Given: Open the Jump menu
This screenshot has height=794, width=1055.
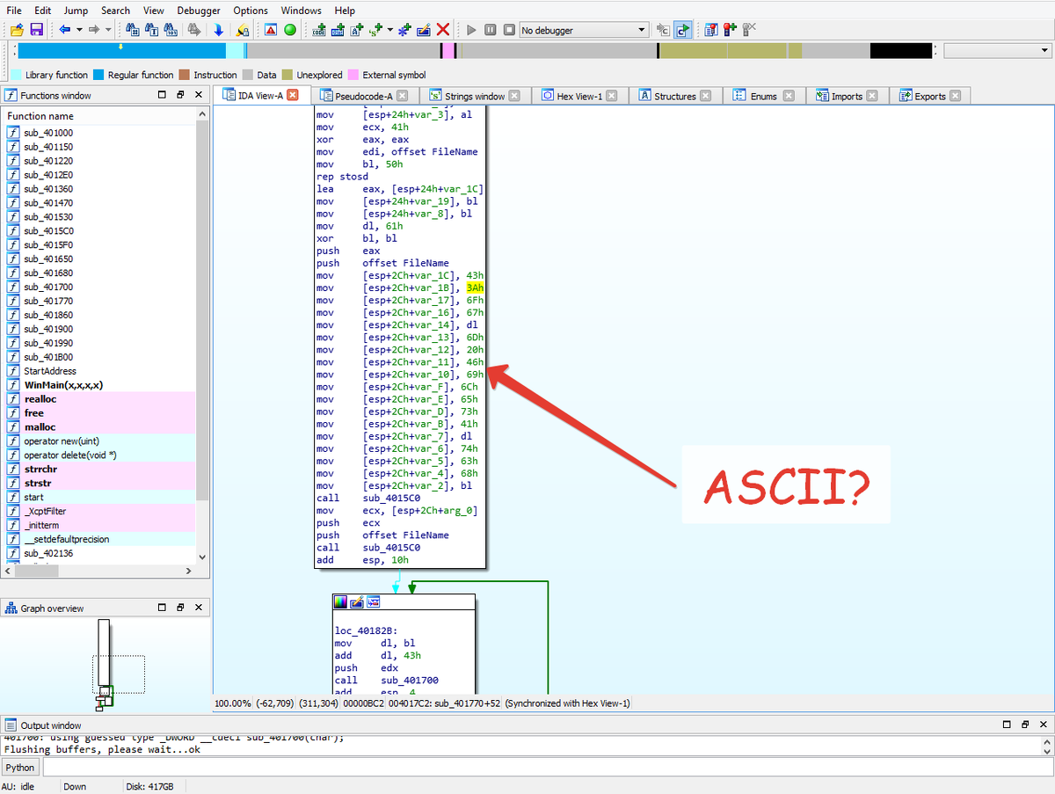Looking at the screenshot, I should pos(76,10).
